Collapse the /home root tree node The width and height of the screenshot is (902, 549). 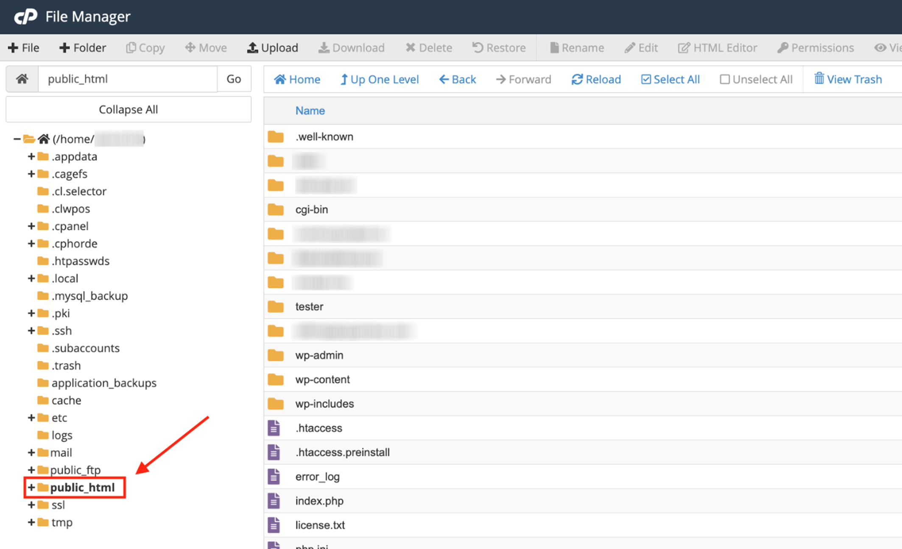(x=17, y=139)
